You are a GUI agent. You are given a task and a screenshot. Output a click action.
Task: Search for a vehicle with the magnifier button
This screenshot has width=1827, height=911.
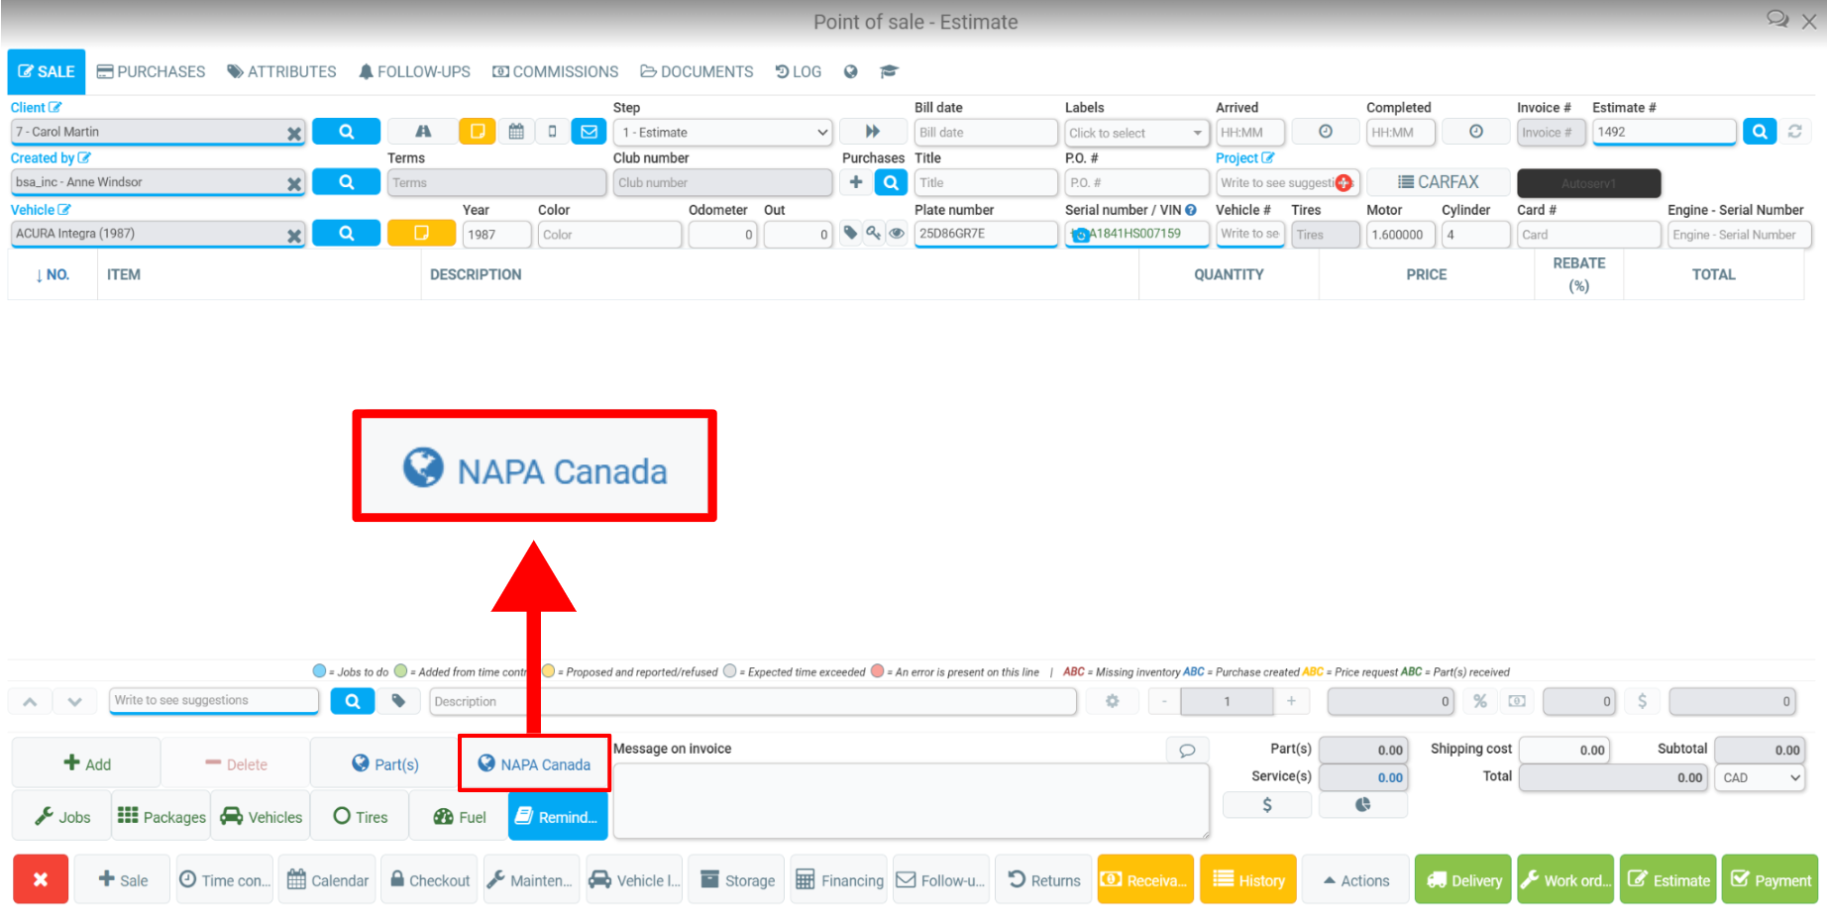tap(346, 234)
